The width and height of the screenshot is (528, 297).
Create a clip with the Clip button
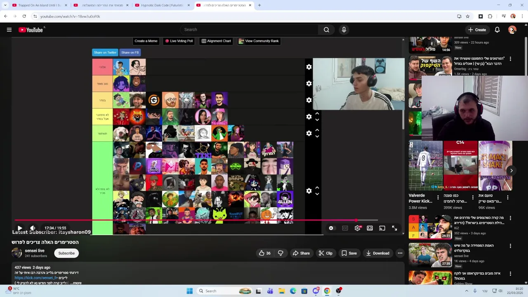pos(325,253)
